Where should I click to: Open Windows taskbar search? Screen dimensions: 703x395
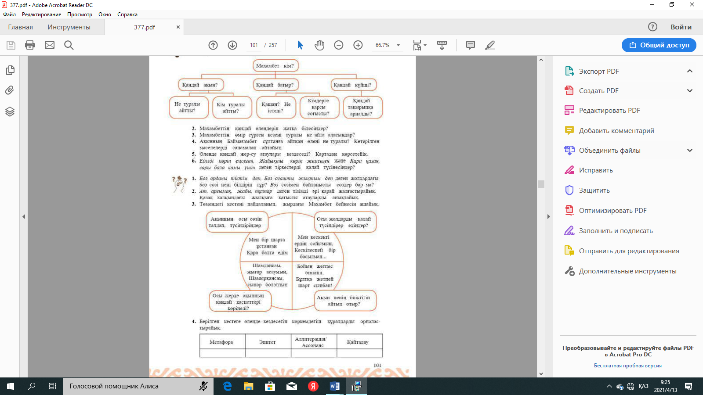[x=32, y=386]
